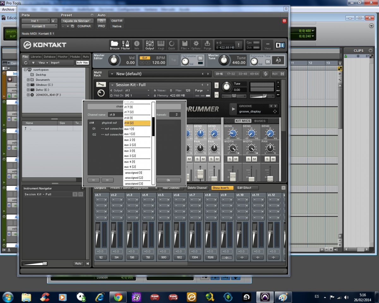379x303 pixels.
Task: Open the Files dropdown menu
Action: click(185, 45)
